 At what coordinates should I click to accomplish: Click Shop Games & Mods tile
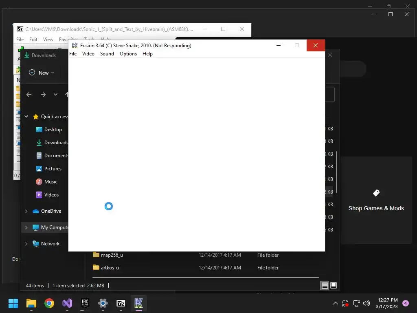tap(376, 200)
